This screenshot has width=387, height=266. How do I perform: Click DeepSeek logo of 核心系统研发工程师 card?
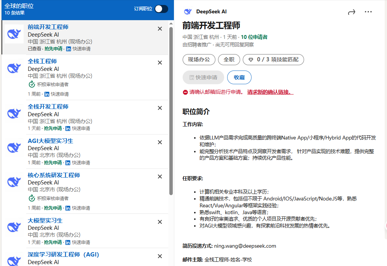click(x=14, y=182)
